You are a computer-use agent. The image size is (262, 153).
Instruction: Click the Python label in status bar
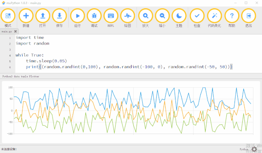click(244, 149)
